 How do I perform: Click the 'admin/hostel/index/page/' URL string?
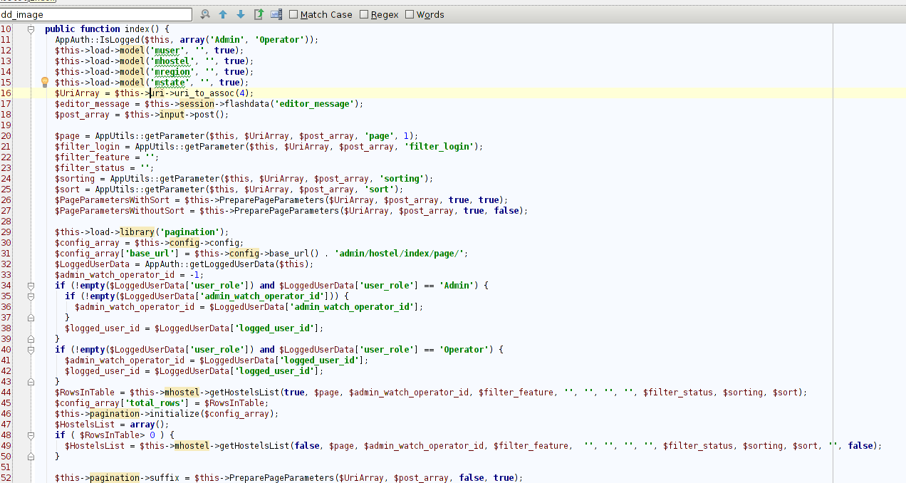(401, 254)
